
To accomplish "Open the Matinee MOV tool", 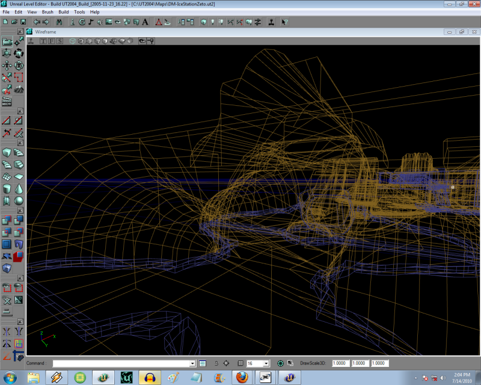I will click(7, 102).
